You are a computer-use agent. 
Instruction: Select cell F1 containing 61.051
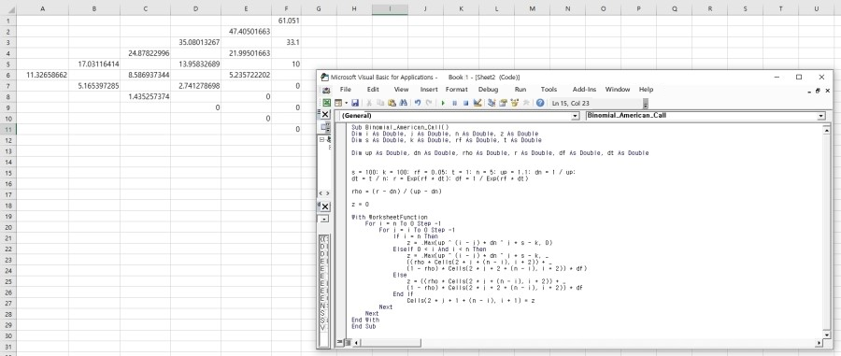[286, 21]
